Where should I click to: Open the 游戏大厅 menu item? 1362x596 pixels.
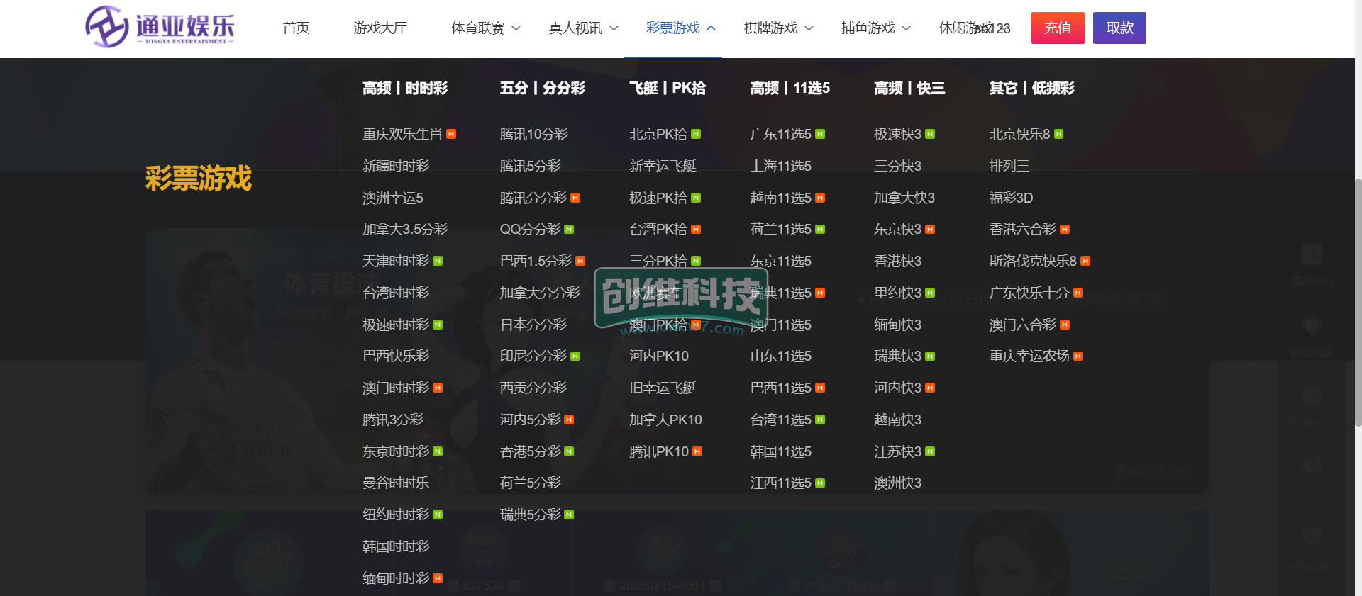click(x=380, y=28)
